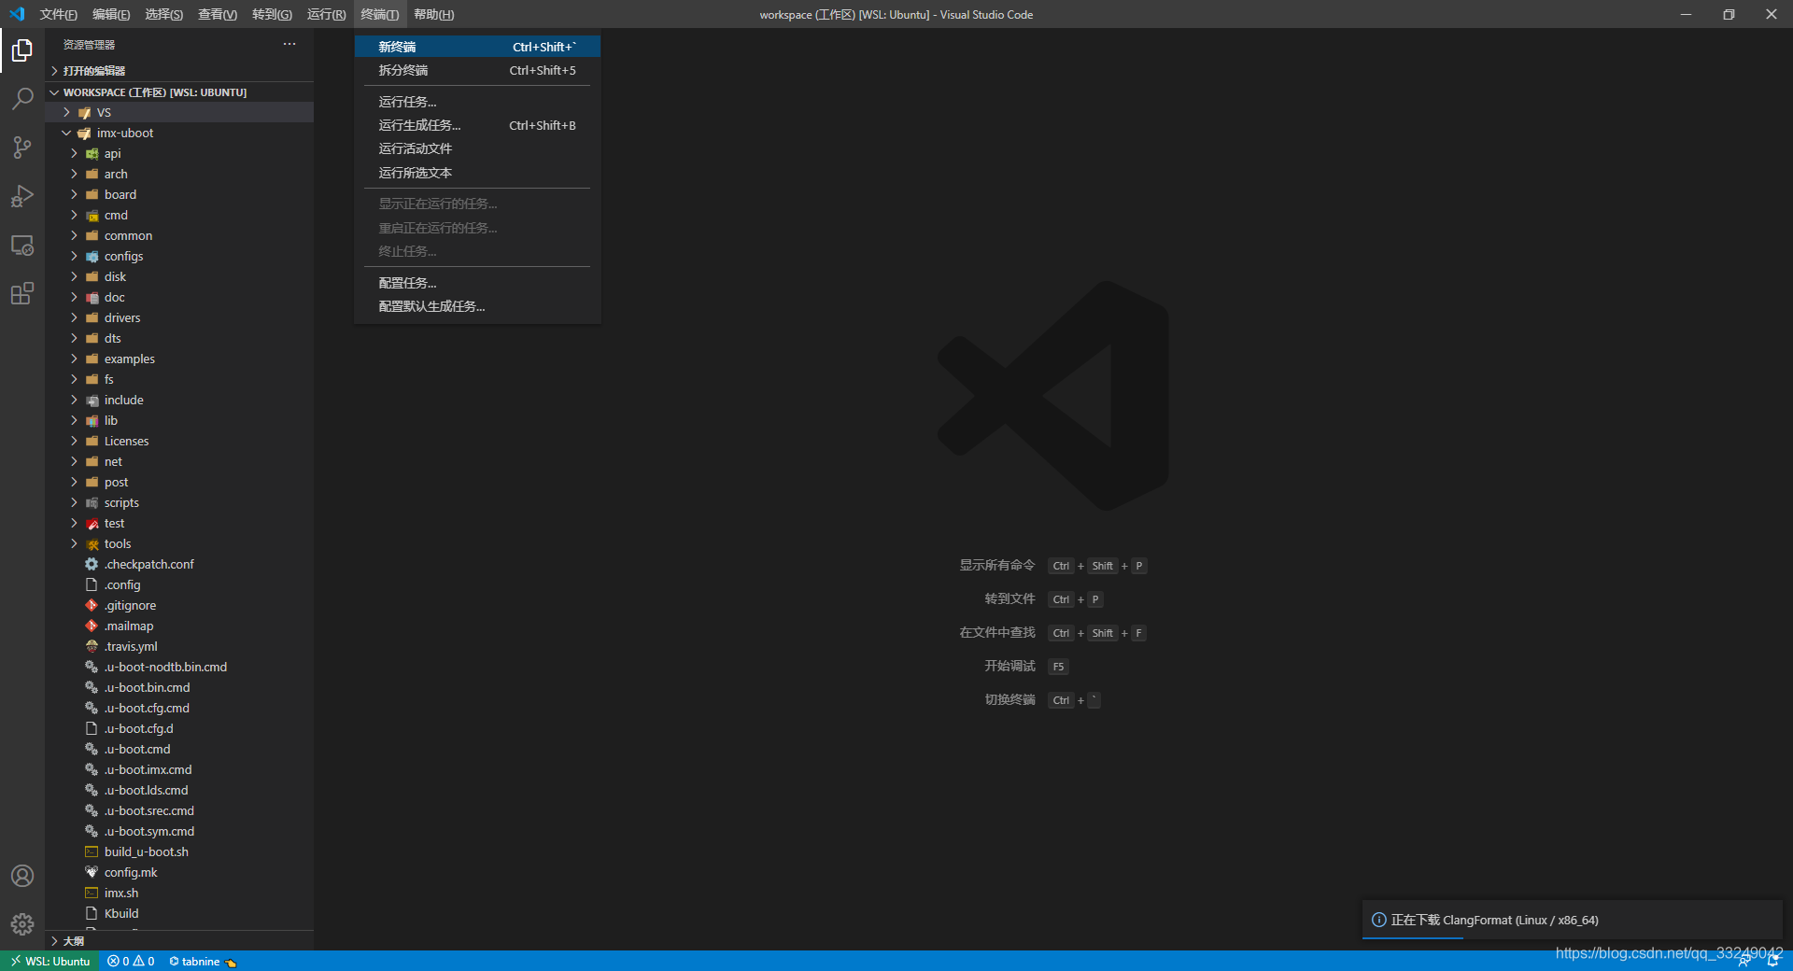Open the Remote Explorer icon

tap(22, 245)
